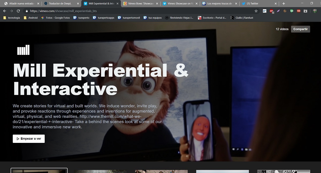Click the cookie extension icon
The image size is (321, 173).
pos(285,11)
